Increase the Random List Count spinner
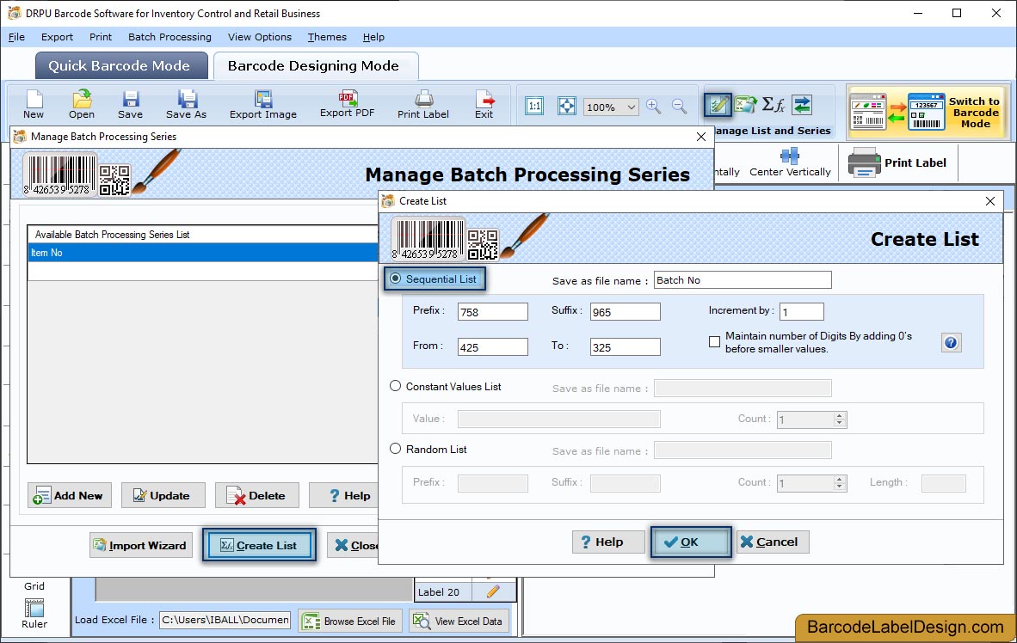The image size is (1017, 643). (x=839, y=479)
